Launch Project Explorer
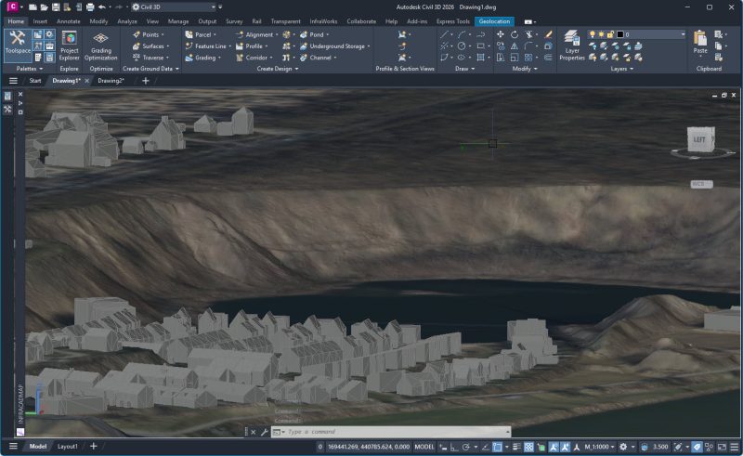 (69, 43)
